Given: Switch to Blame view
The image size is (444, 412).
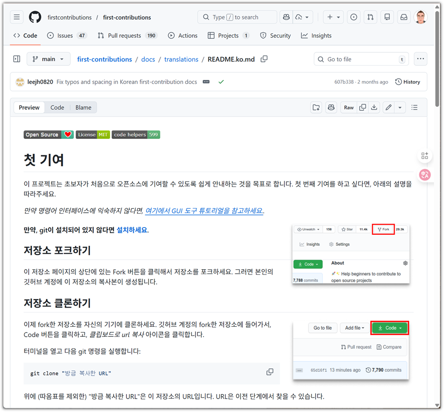Looking at the screenshot, I should click(83, 108).
